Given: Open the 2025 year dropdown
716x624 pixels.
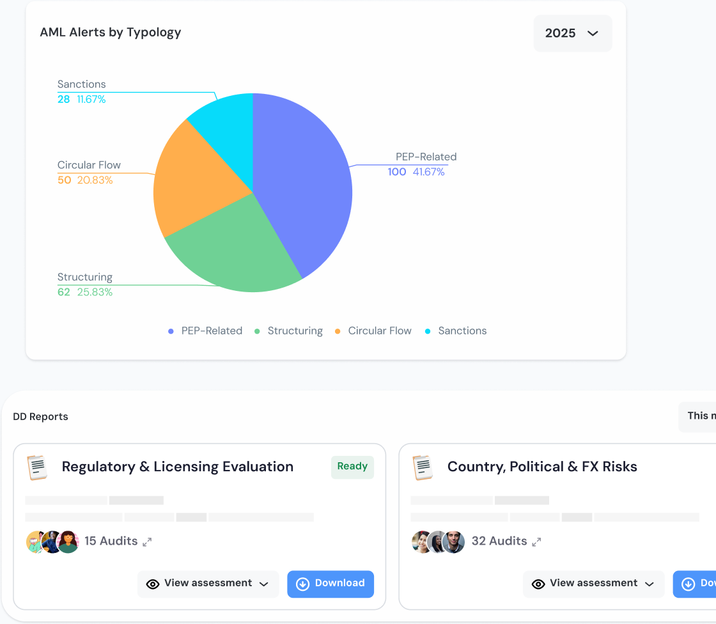Looking at the screenshot, I should [573, 33].
